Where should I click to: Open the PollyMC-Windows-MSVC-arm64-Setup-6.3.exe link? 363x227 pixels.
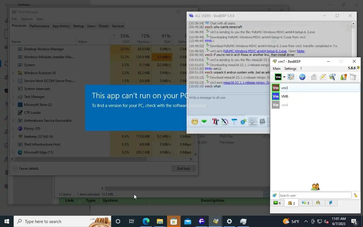255,51
